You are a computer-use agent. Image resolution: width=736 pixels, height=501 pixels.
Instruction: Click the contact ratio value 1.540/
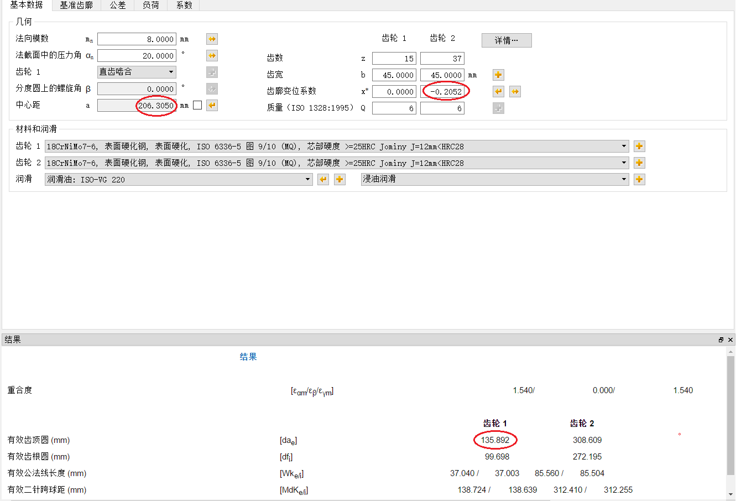click(524, 390)
